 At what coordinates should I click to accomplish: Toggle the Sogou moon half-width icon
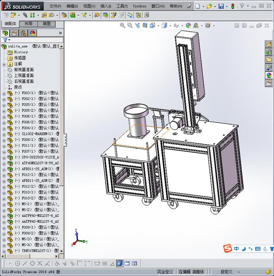point(244,249)
